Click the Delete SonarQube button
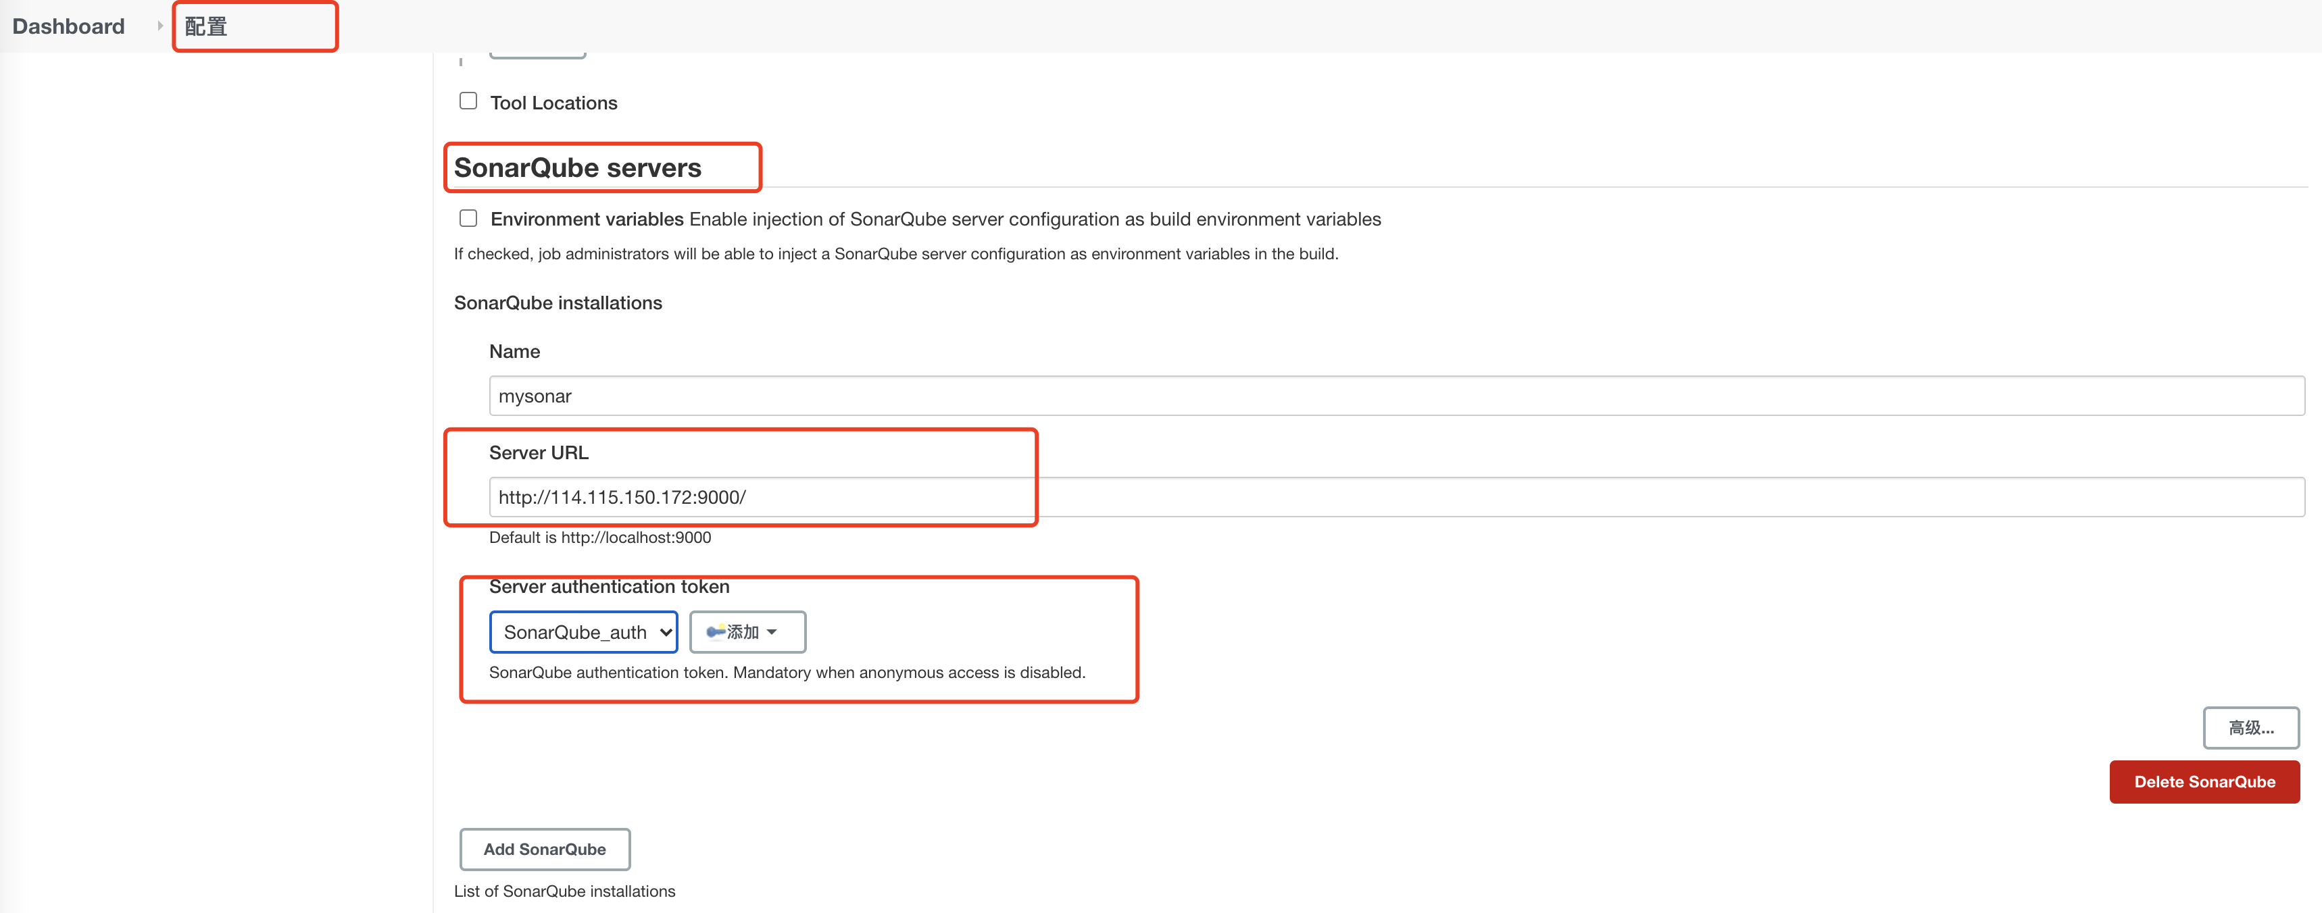Image resolution: width=2322 pixels, height=913 pixels. (2204, 781)
